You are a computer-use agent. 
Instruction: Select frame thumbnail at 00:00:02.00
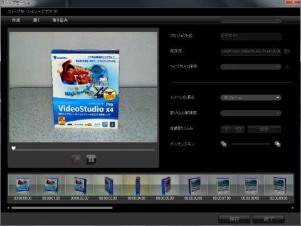click(x=80, y=185)
